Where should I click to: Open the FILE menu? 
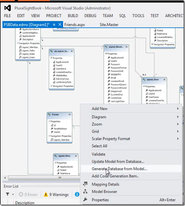click(x=7, y=16)
